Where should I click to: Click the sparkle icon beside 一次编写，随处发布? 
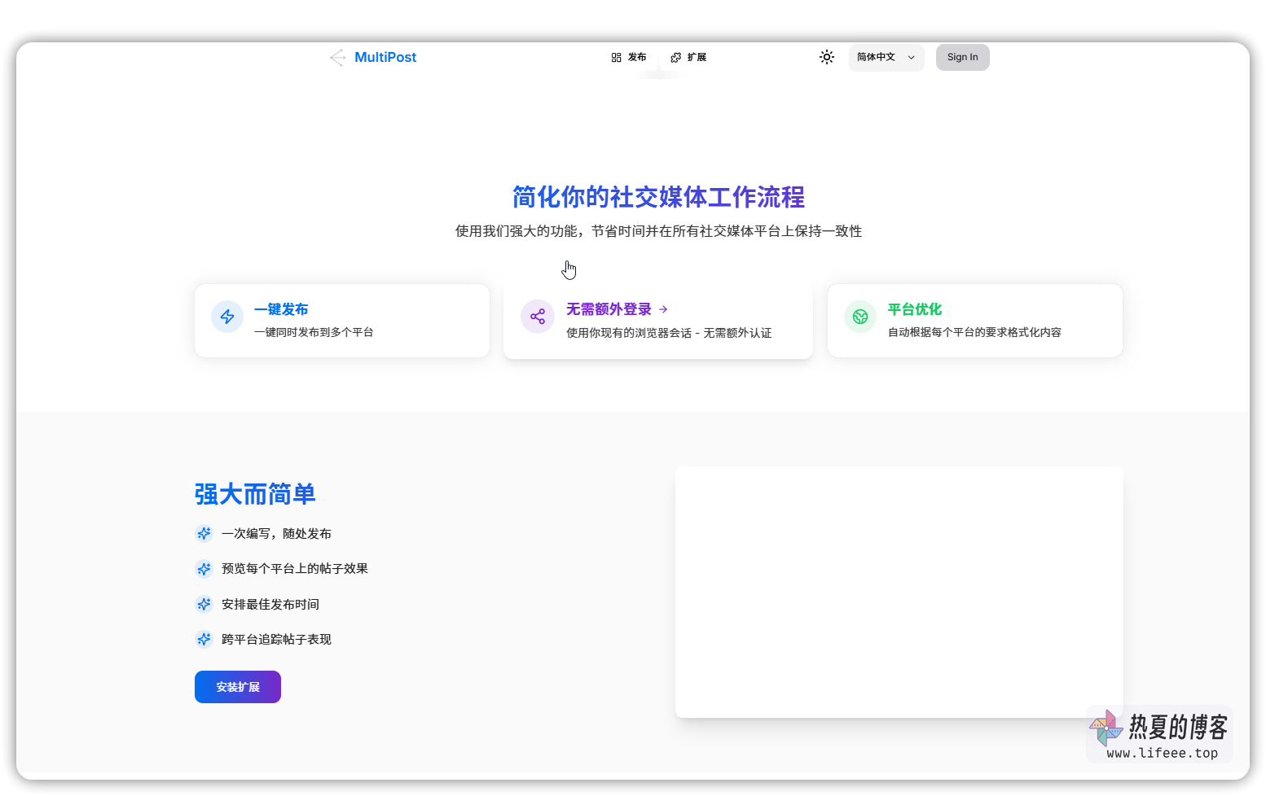click(204, 534)
